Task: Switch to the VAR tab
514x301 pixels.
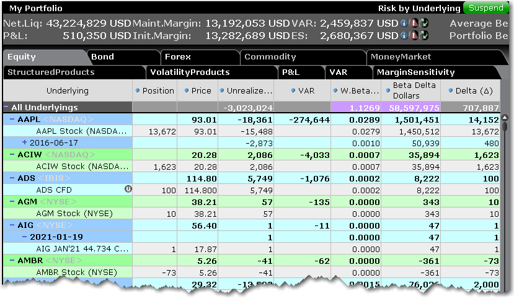Action: pos(349,72)
